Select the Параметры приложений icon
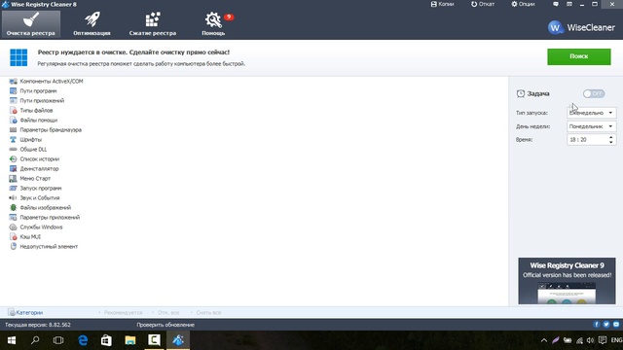Screen dimensions: 623x350 pyautogui.click(x=13, y=217)
